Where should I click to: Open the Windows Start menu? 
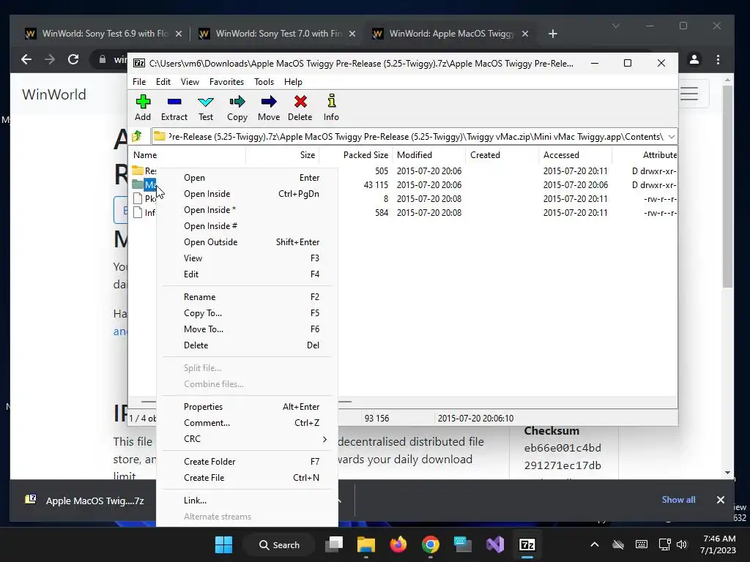click(x=223, y=544)
